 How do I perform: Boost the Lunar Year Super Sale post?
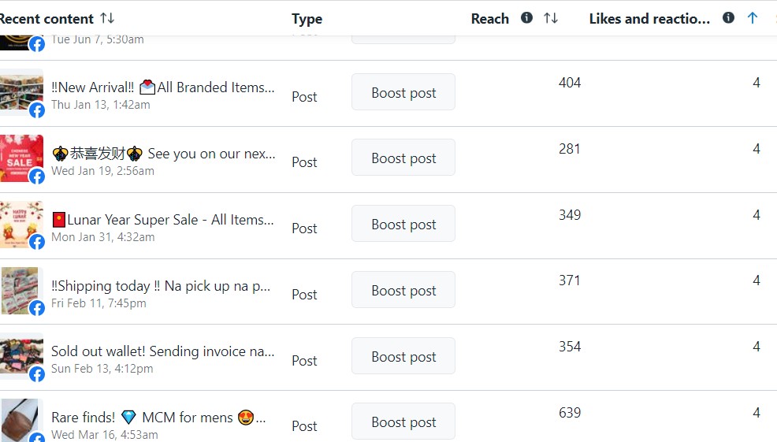click(x=403, y=224)
